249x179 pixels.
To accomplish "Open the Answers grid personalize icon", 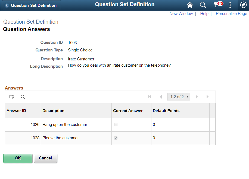I will [x=11, y=97].
